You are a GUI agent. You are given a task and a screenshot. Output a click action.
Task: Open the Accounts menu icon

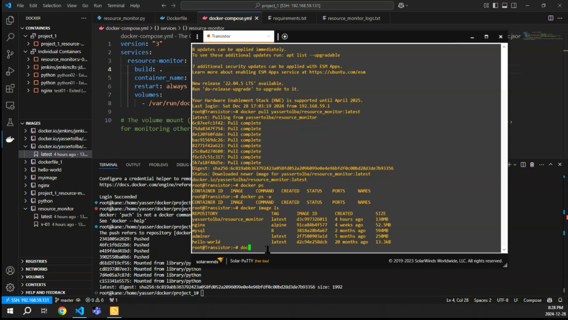(10, 271)
